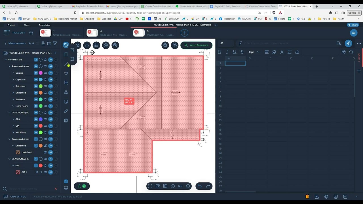The width and height of the screenshot is (363, 204).
Task: Open the Plans tab
Action: [x=27, y=25]
